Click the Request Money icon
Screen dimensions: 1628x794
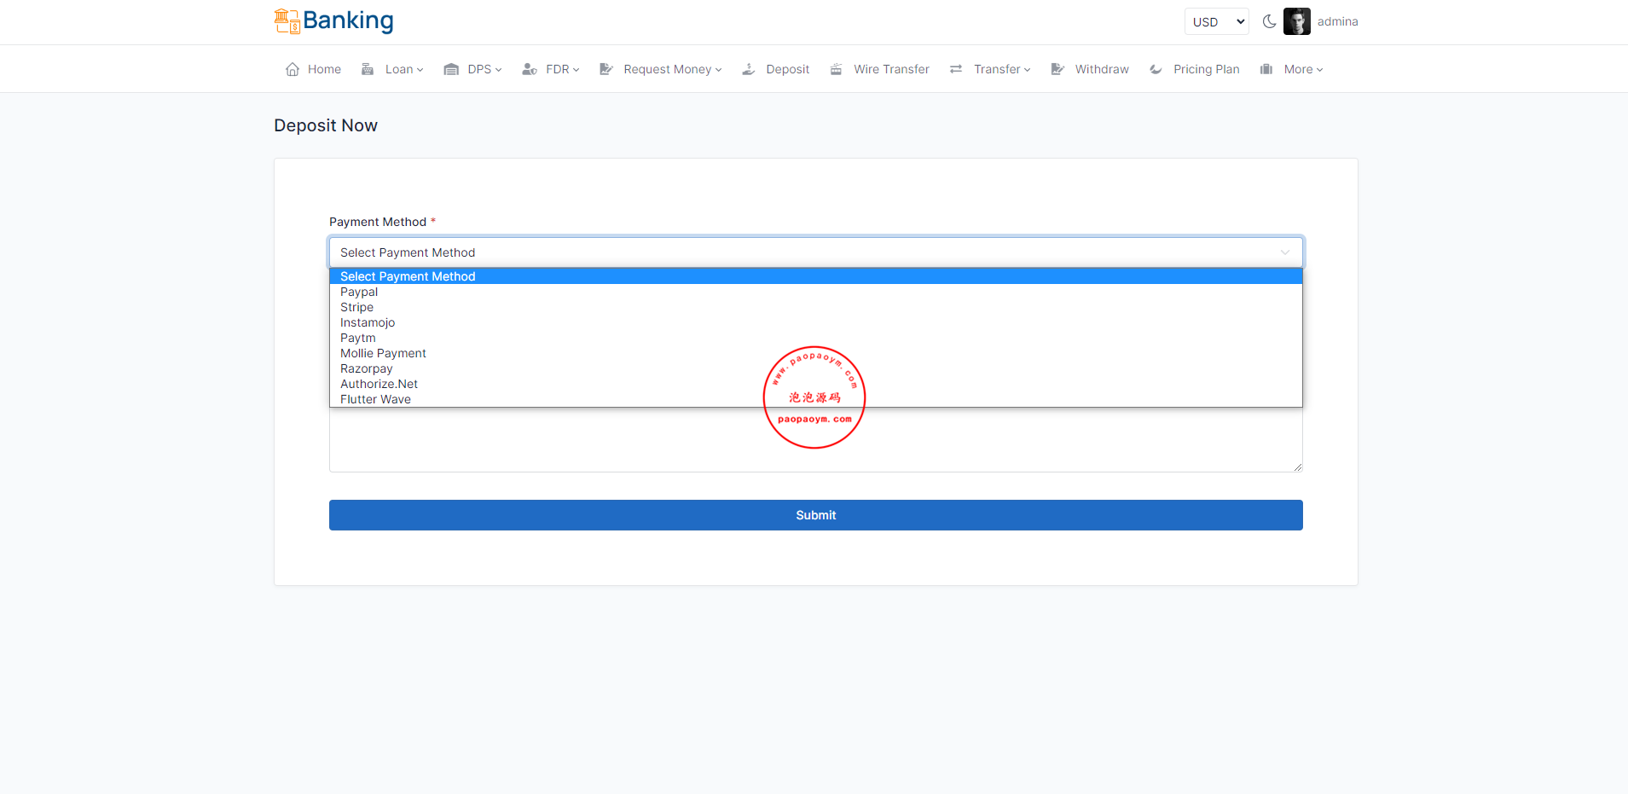[x=606, y=70]
